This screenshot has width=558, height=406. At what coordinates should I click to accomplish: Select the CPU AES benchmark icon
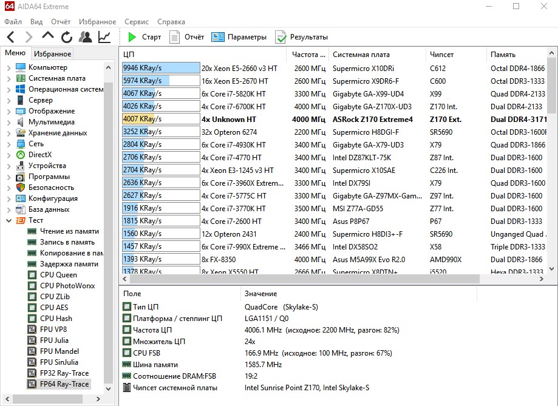coord(32,308)
